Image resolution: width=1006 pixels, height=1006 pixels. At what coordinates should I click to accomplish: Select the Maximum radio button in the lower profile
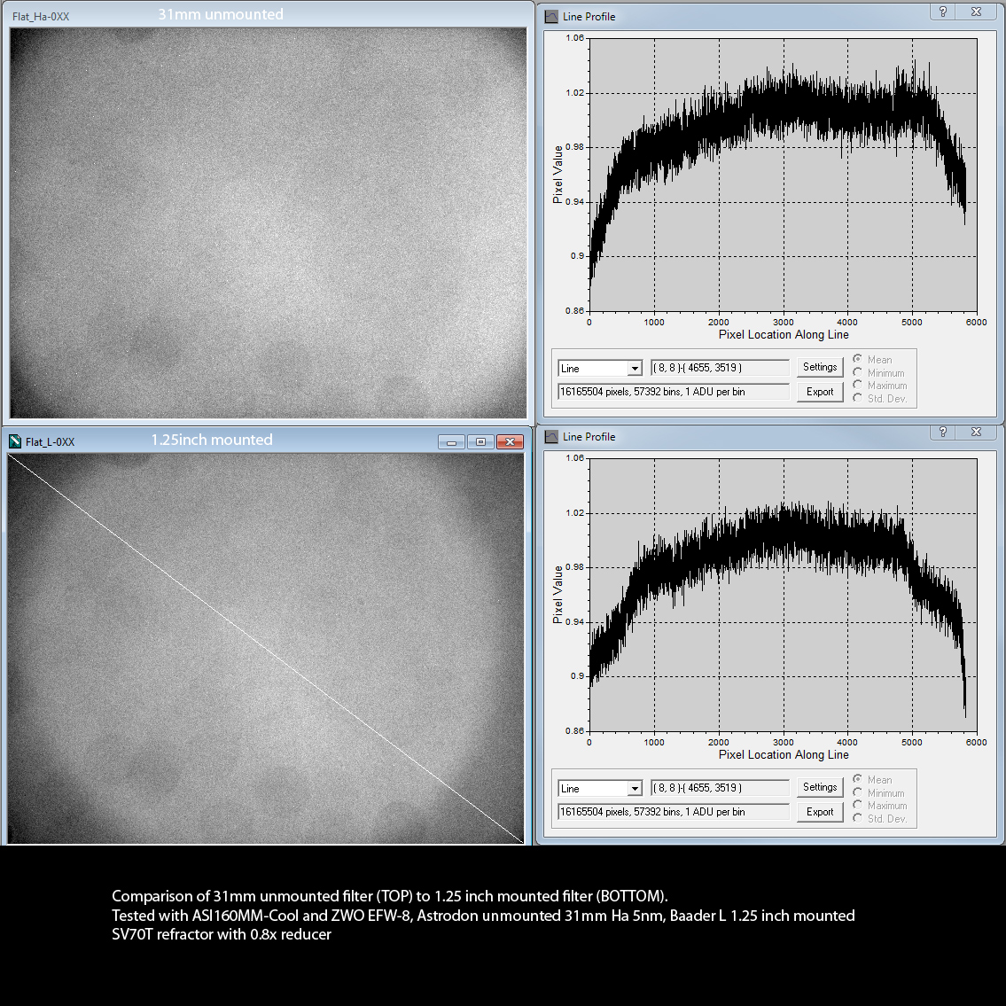(857, 806)
